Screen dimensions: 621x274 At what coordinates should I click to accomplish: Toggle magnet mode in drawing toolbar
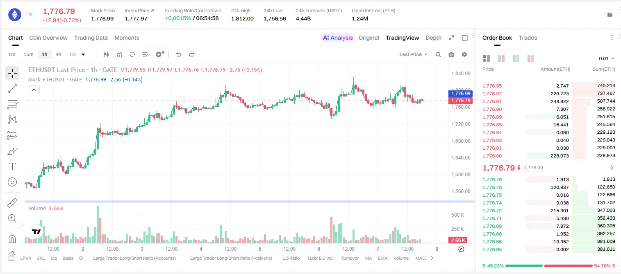click(x=12, y=239)
